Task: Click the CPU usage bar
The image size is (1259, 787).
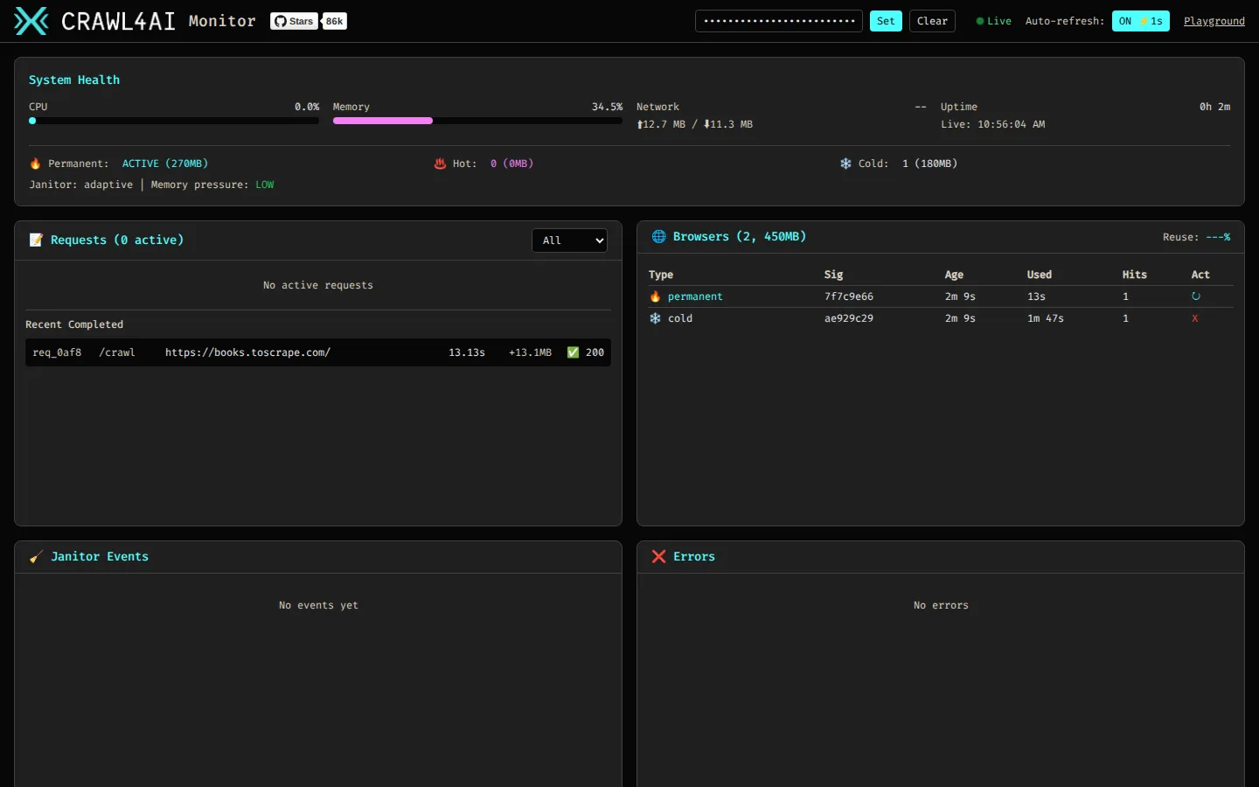Action: tap(174, 121)
